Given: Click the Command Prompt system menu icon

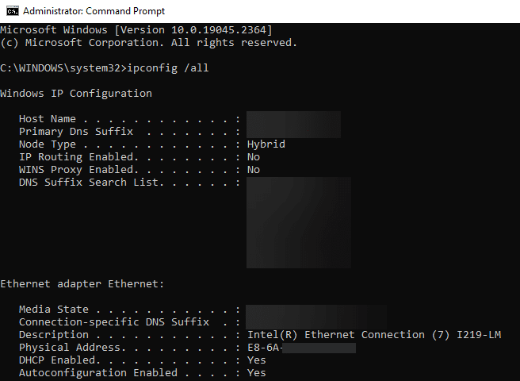Looking at the screenshot, I should pos(13,11).
